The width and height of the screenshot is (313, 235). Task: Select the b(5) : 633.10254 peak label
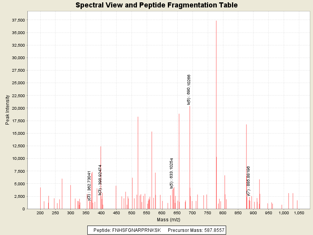point(171,174)
